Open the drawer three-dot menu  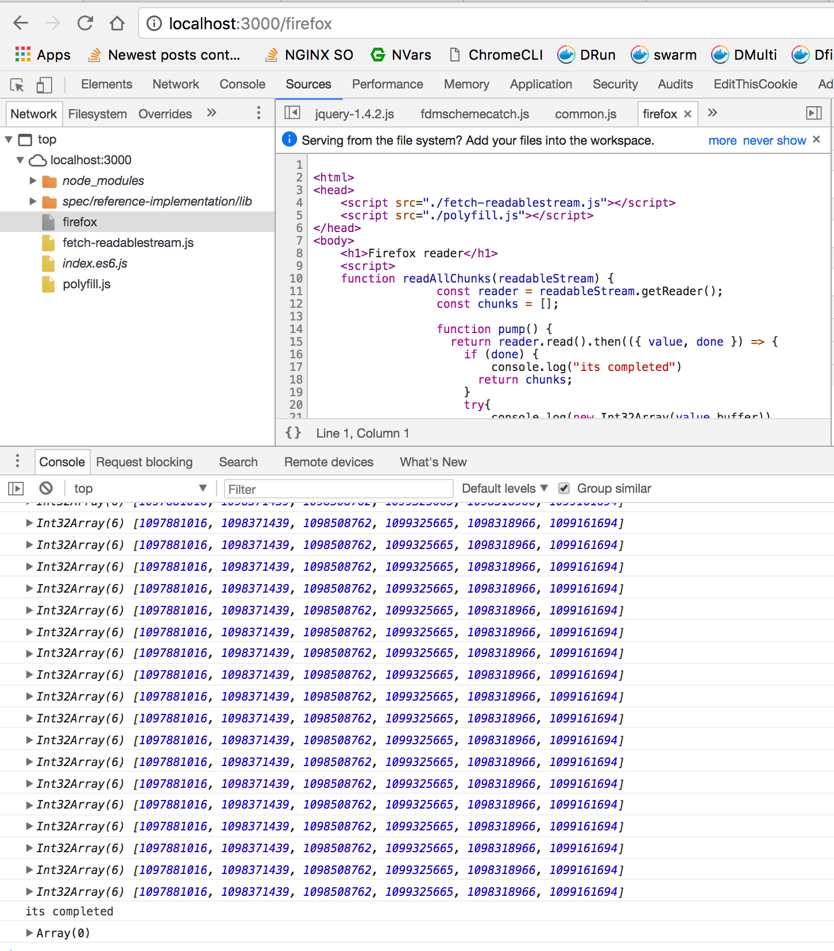(x=17, y=461)
